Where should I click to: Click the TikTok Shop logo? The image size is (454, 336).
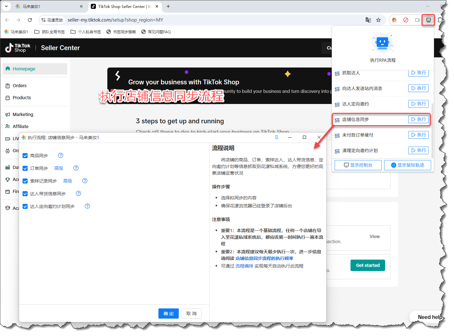tap(18, 48)
